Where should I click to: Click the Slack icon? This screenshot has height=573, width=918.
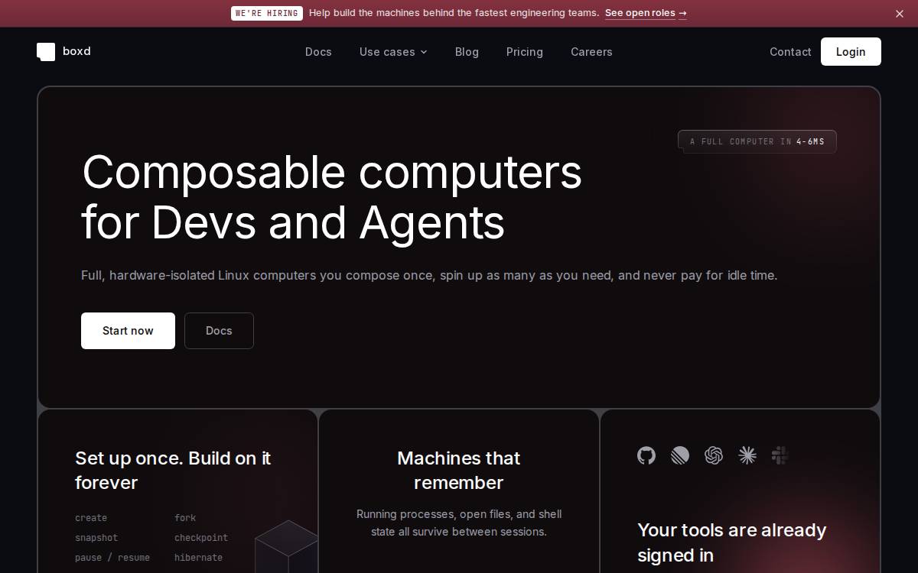point(780,456)
